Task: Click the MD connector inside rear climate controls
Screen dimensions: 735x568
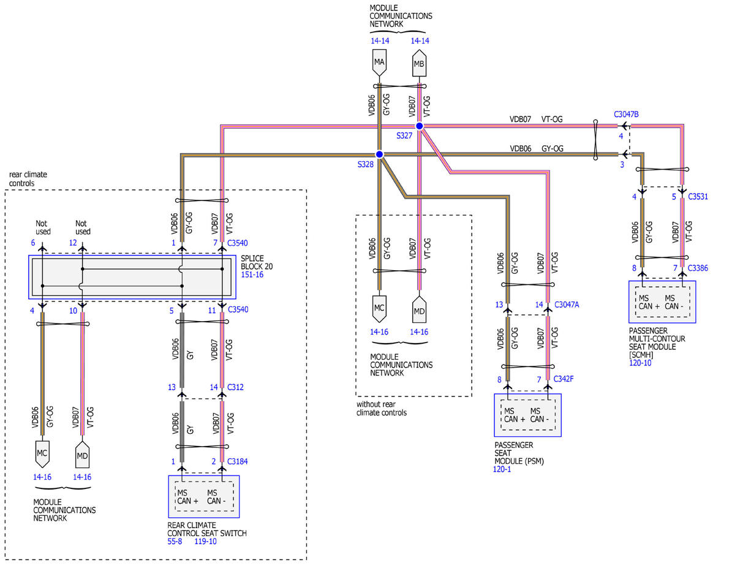Action: tap(83, 454)
